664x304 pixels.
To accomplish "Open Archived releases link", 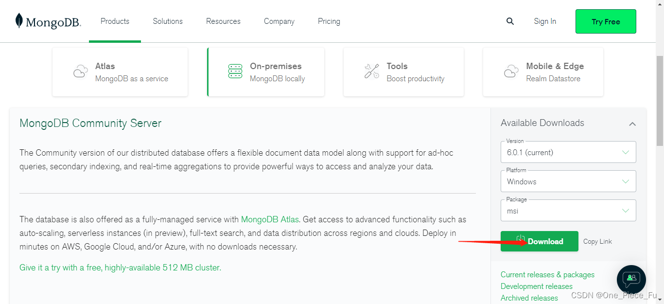I will [x=529, y=298].
